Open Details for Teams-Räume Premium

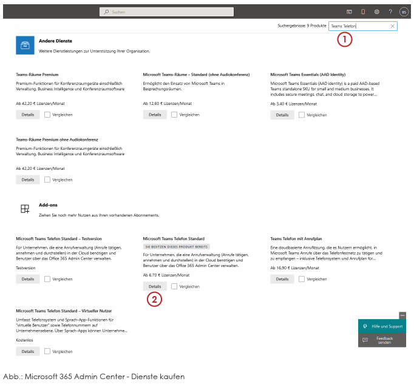pyautogui.click(x=28, y=115)
